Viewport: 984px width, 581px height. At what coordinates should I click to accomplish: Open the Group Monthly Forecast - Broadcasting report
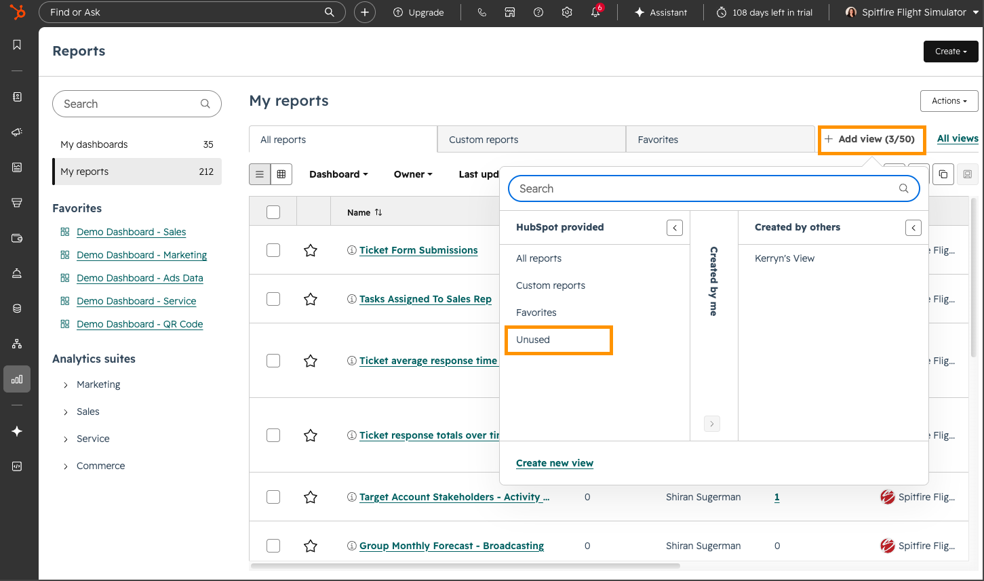point(451,545)
